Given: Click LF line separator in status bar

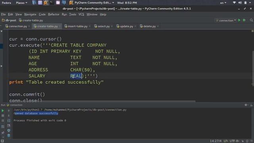Looking at the screenshot, I should coord(226,141).
